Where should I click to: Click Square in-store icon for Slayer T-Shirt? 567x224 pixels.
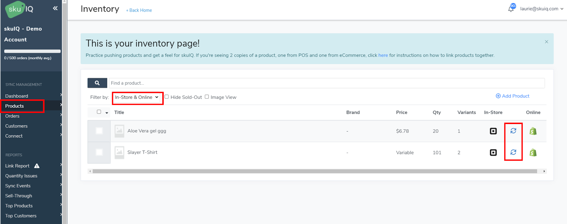[x=493, y=152]
